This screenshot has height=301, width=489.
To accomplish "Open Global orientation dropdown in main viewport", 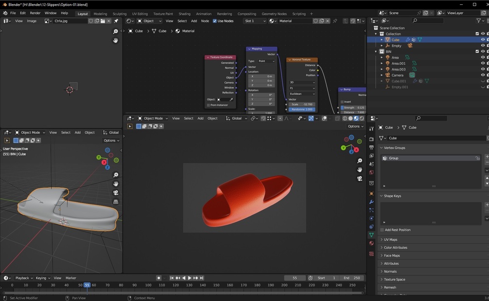I will (236, 118).
